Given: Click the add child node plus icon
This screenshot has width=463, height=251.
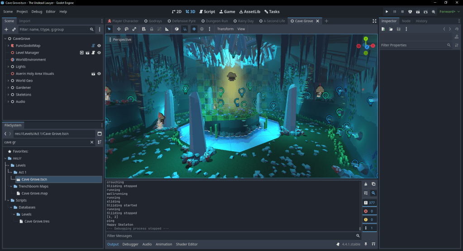Looking at the screenshot, I should coord(6,29).
